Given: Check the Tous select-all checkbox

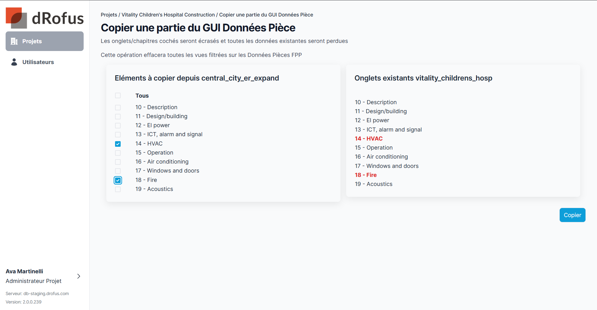Looking at the screenshot, I should tap(118, 95).
